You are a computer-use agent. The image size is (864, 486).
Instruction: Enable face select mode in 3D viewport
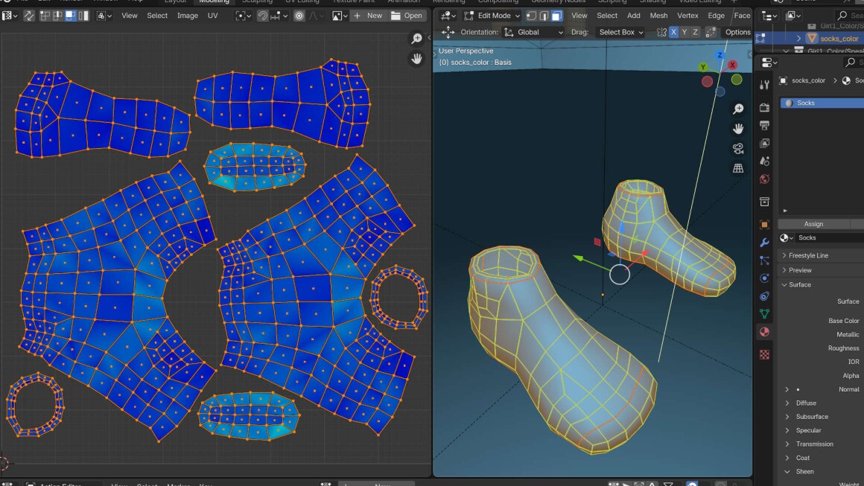(556, 16)
